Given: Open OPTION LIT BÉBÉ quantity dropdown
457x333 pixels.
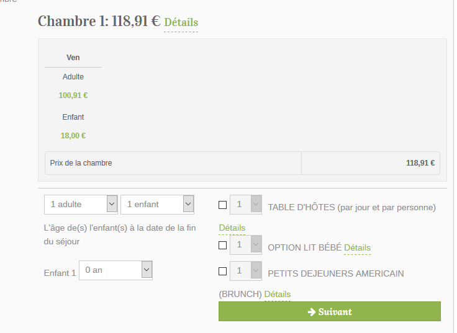Looking at the screenshot, I should point(245,245).
